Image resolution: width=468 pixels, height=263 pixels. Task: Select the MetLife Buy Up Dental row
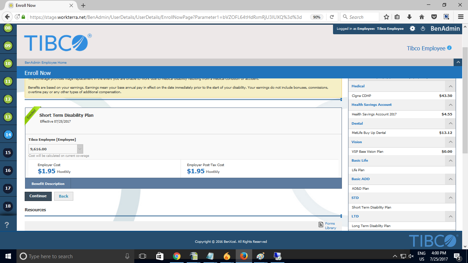click(x=402, y=133)
